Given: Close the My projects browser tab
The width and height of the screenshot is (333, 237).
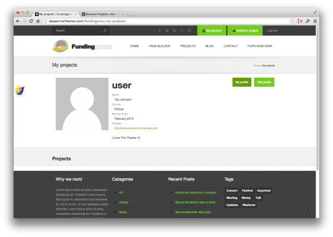Looking at the screenshot, I should coord(75,14).
